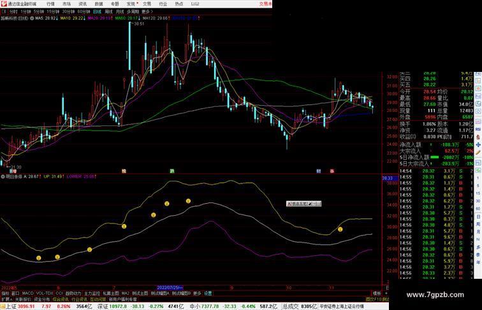The height and width of the screenshot is (310, 482).
Task: Open the 关联报价 tab
Action: pyautogui.click(x=23, y=299)
